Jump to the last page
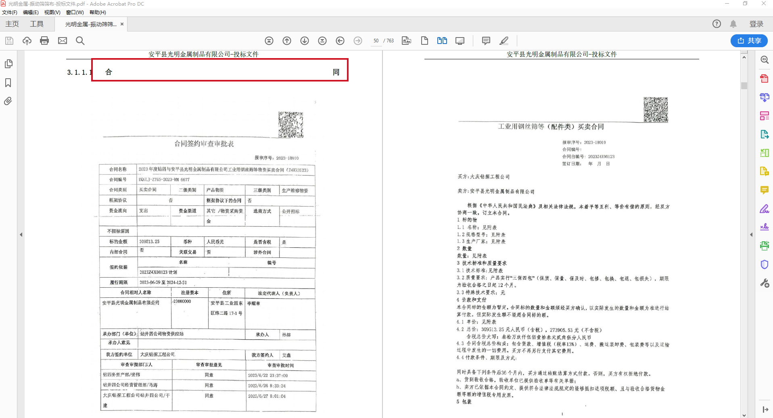The width and height of the screenshot is (773, 418). pyautogui.click(x=322, y=41)
